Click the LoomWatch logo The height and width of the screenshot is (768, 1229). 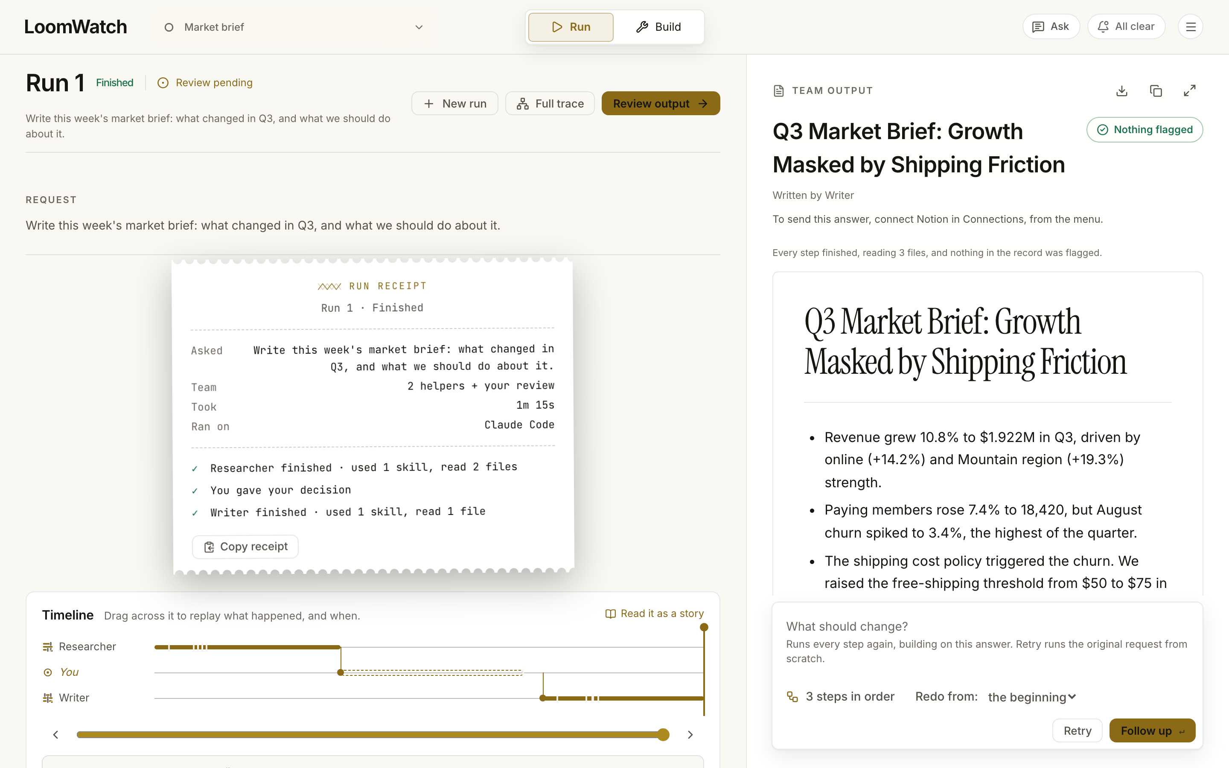tap(76, 27)
